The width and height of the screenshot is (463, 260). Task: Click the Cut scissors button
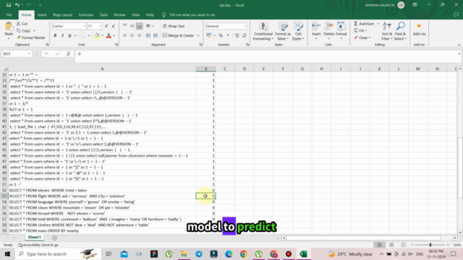[x=22, y=24]
